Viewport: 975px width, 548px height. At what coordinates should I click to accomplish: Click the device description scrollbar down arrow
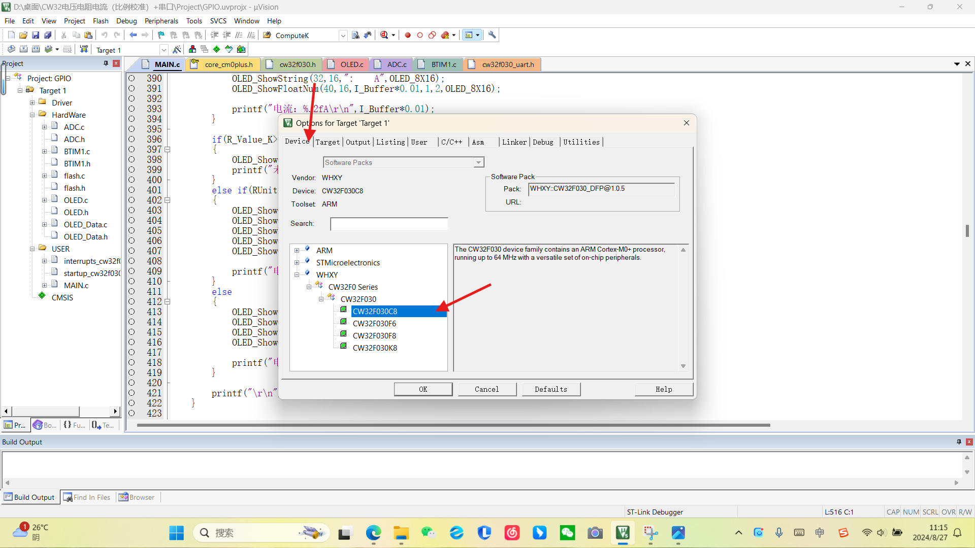click(x=683, y=366)
